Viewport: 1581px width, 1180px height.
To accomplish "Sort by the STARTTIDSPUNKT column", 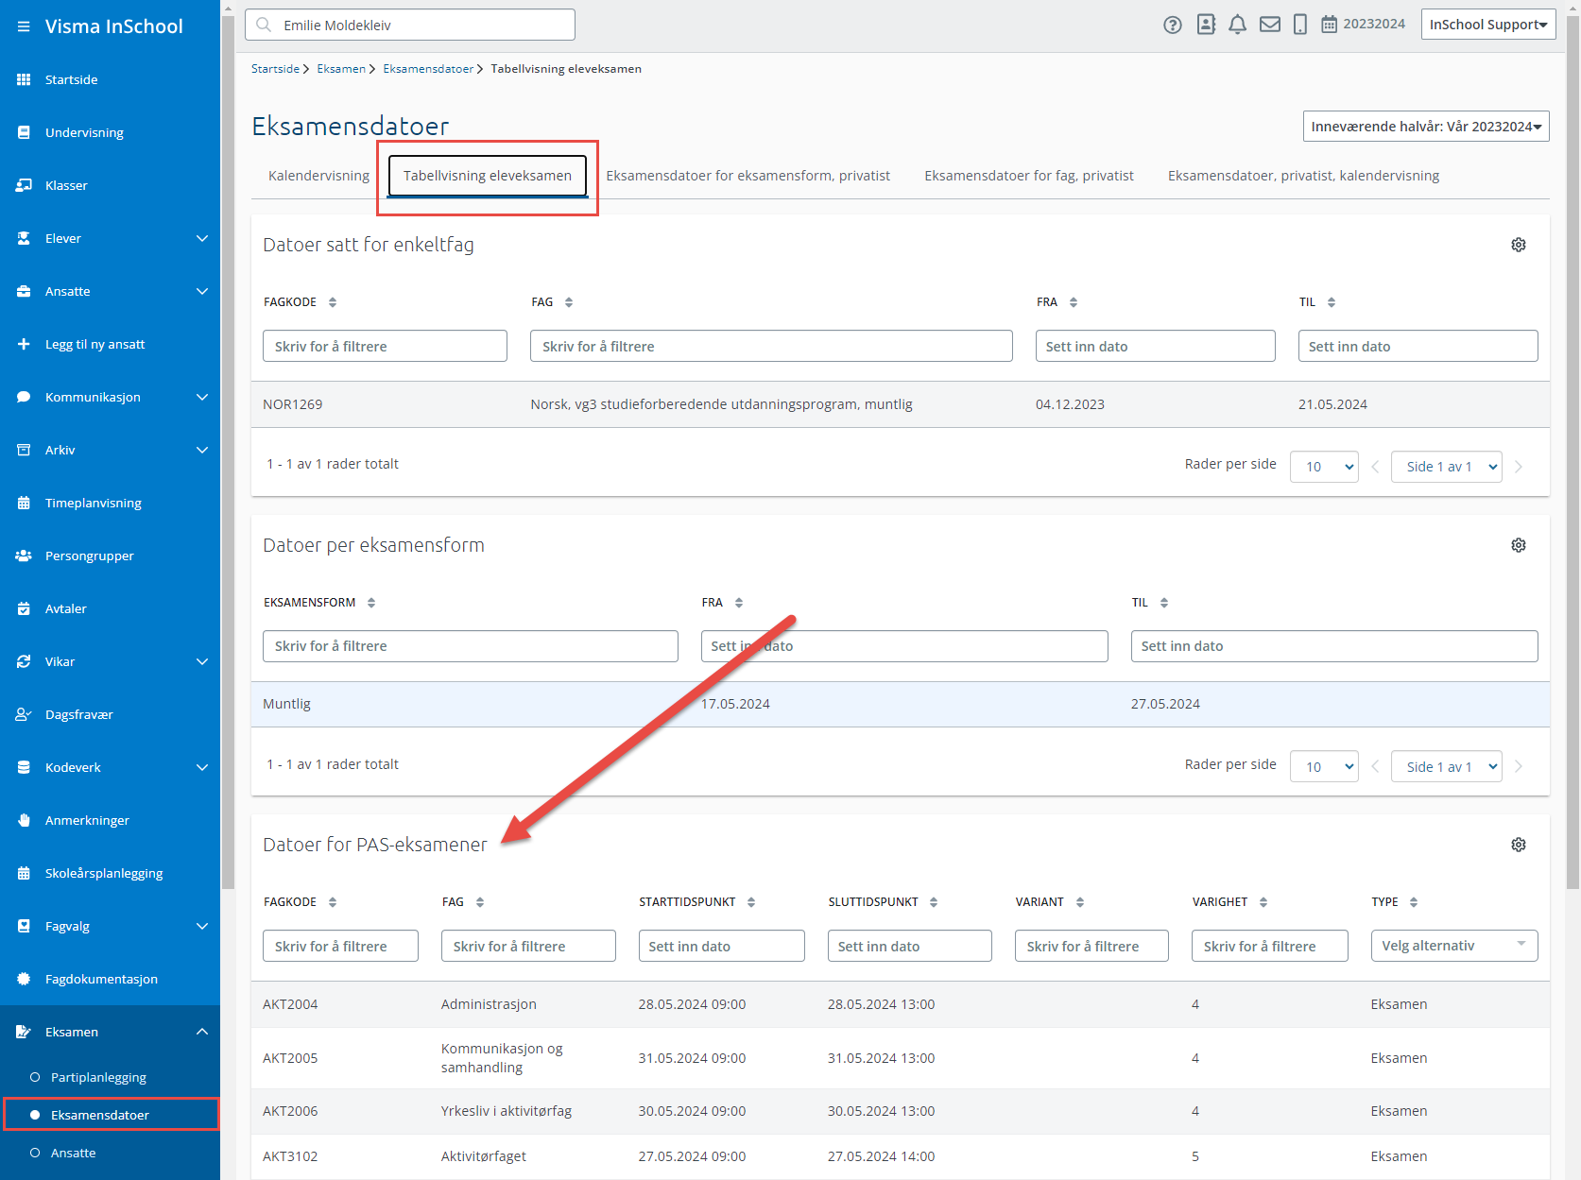I will tap(751, 902).
